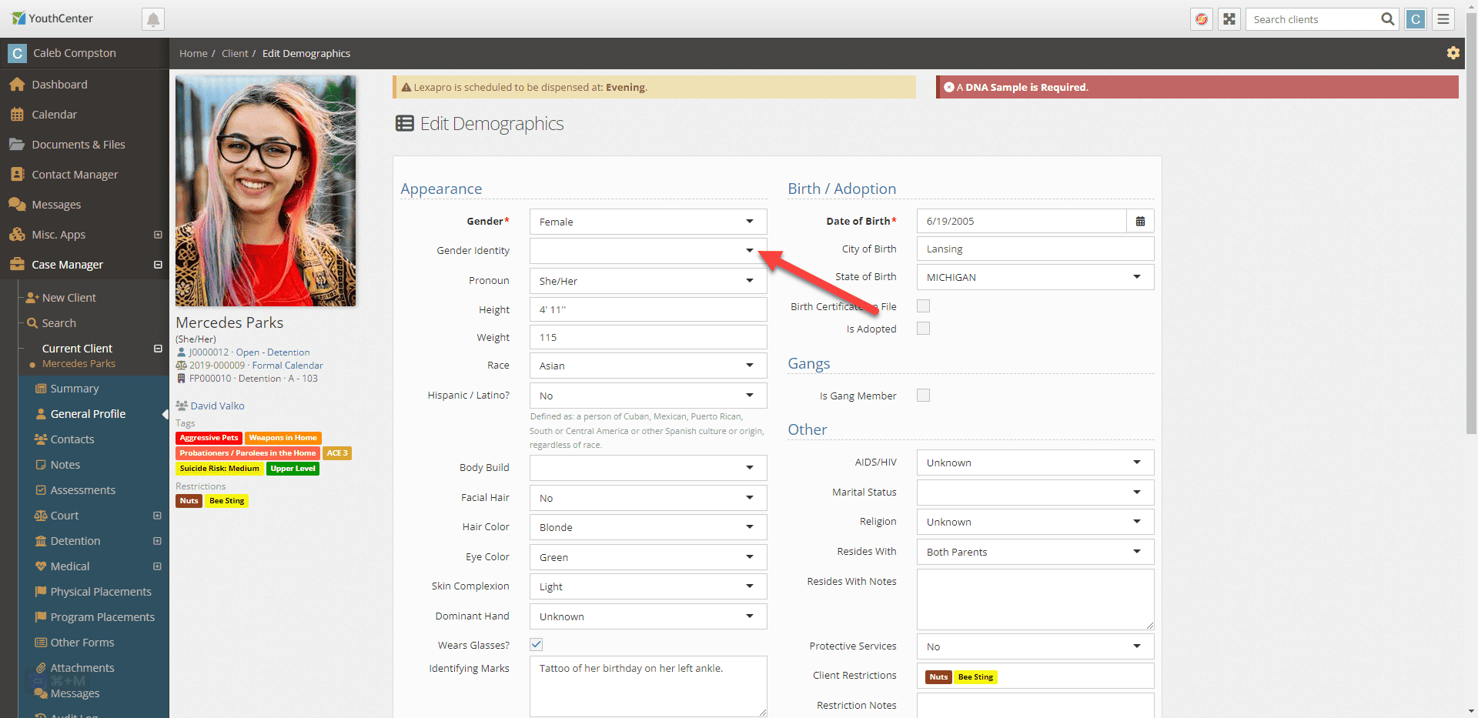Click the YouthCenter logo
This screenshot has width=1478, height=718.
52,18
